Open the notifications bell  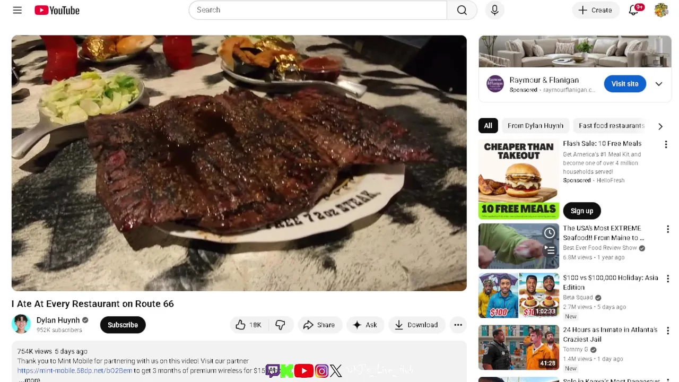[x=634, y=10]
